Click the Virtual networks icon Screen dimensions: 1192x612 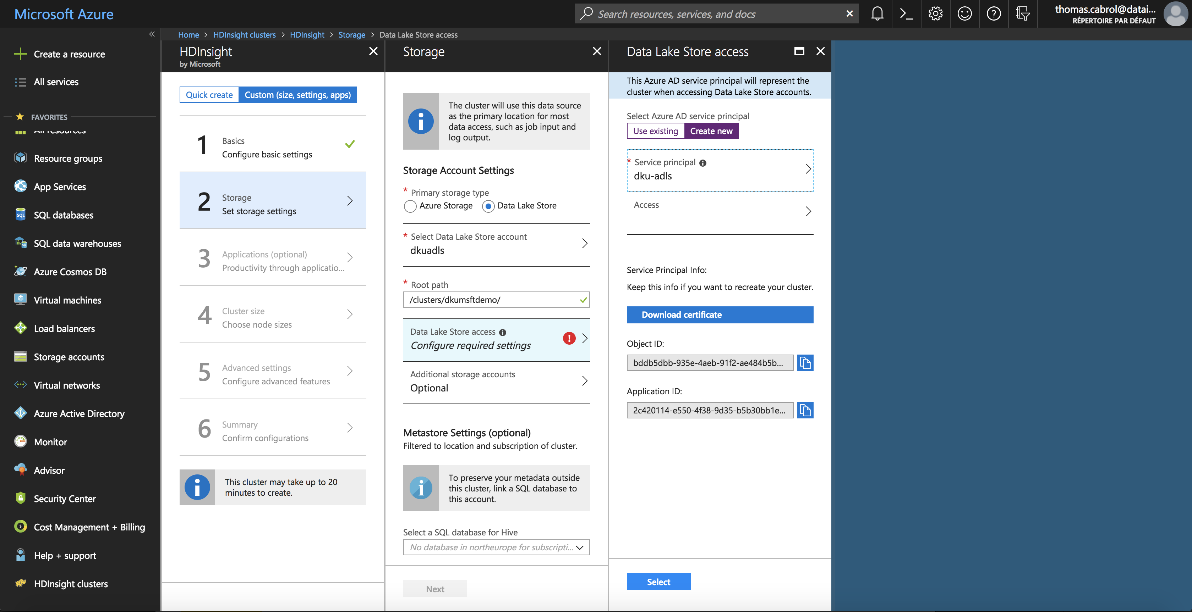click(x=20, y=385)
